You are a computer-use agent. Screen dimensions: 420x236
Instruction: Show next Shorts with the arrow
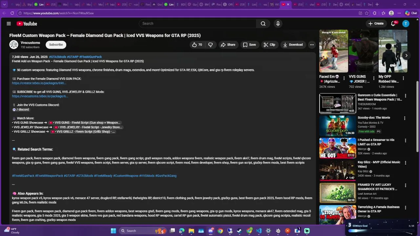pos(406,55)
